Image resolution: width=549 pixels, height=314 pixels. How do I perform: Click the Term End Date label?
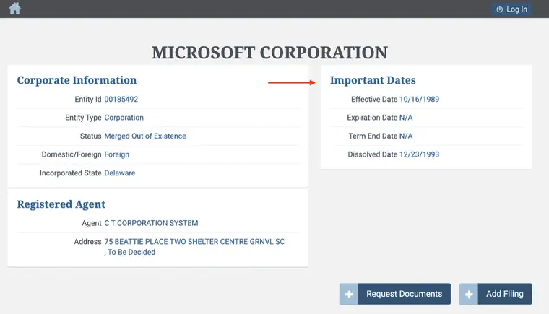pyautogui.click(x=373, y=136)
